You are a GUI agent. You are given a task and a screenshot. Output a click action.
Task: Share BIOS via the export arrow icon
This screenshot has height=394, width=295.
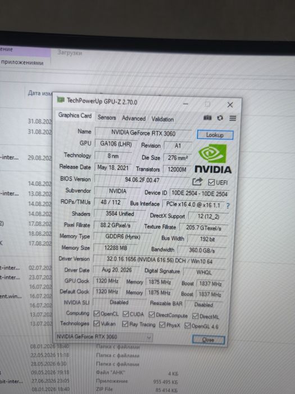click(197, 181)
